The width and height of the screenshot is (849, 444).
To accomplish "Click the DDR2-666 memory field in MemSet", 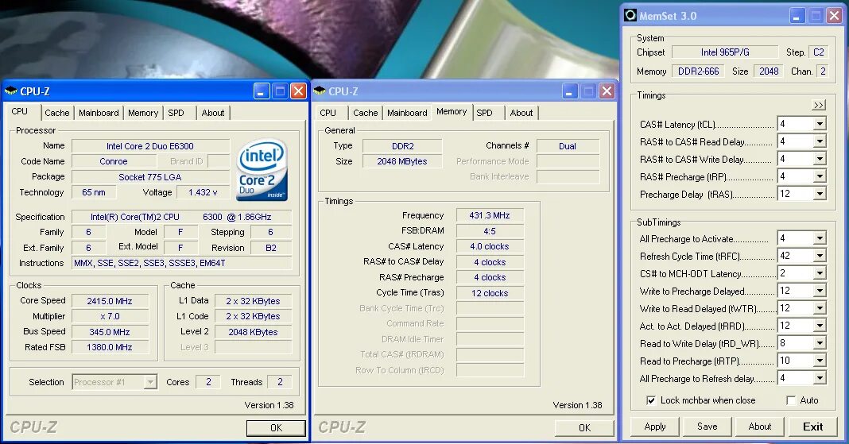I will point(699,71).
